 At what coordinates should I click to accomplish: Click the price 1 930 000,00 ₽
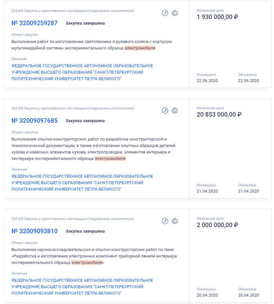click(217, 17)
